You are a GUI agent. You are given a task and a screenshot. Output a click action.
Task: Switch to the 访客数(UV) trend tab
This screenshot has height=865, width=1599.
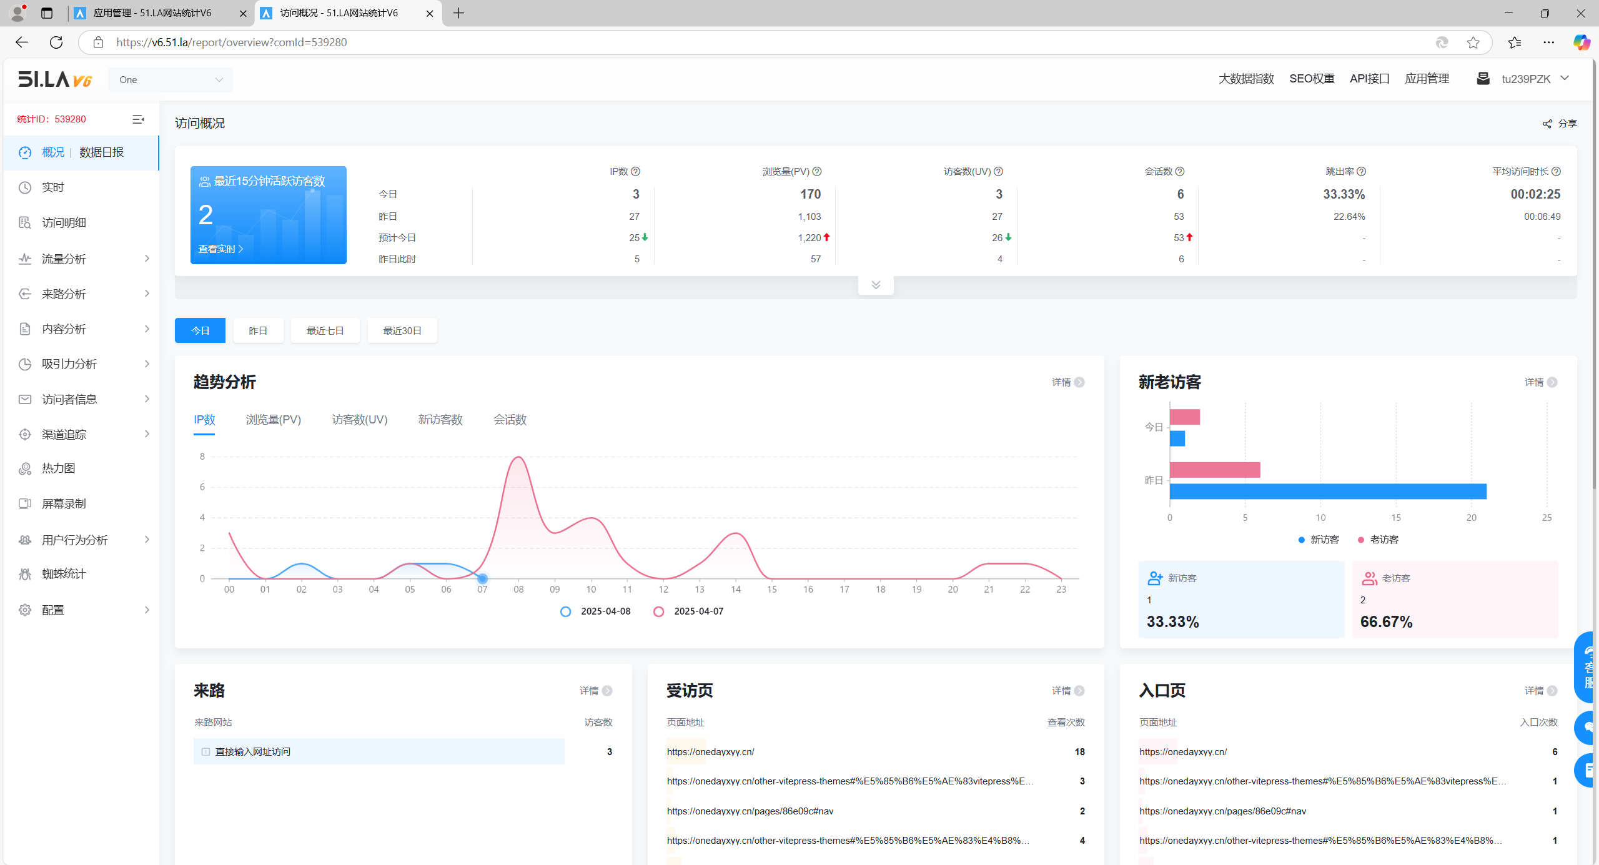[360, 420]
